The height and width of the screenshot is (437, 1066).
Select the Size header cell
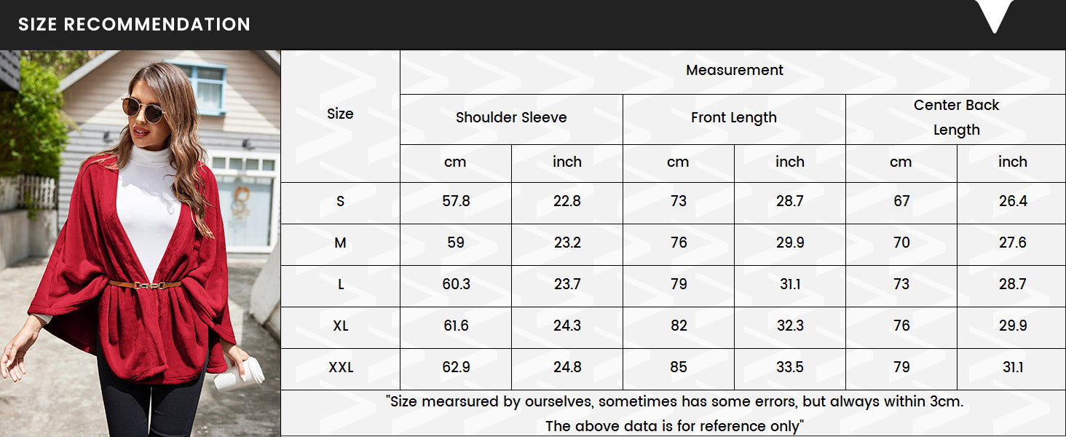click(x=340, y=114)
